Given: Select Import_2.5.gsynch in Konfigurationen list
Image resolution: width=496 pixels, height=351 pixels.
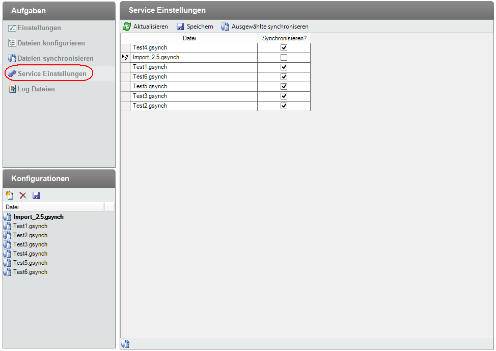Looking at the screenshot, I should pos(38,217).
